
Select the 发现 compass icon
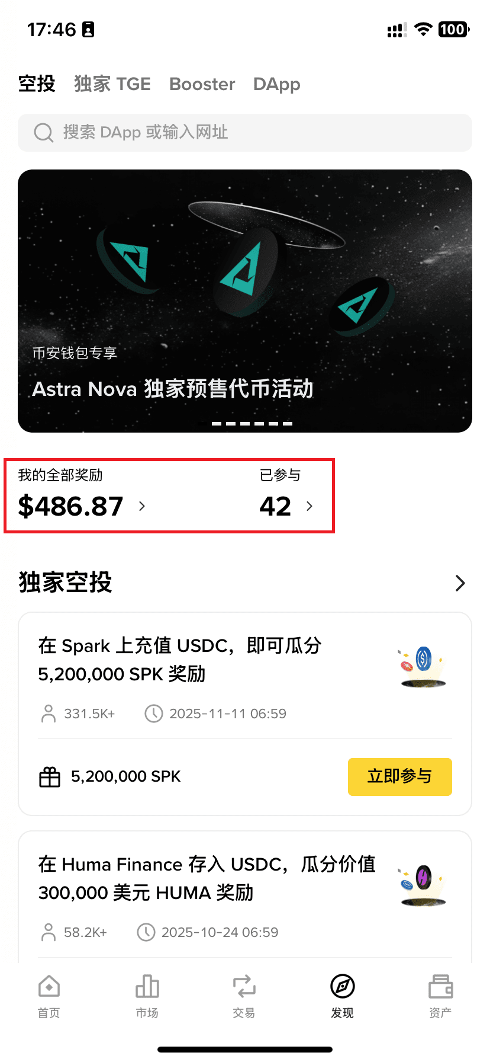click(x=342, y=987)
